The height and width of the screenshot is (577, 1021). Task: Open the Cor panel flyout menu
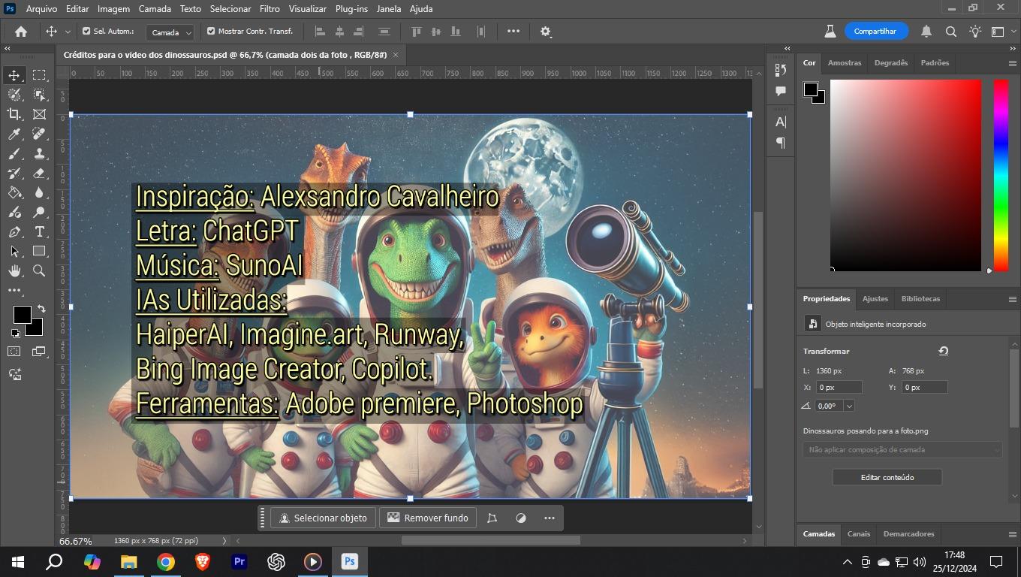click(1012, 63)
